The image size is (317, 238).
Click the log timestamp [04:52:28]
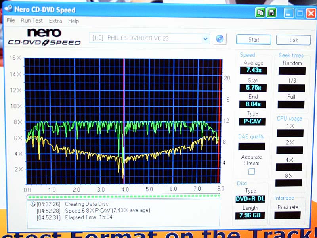tap(48, 211)
